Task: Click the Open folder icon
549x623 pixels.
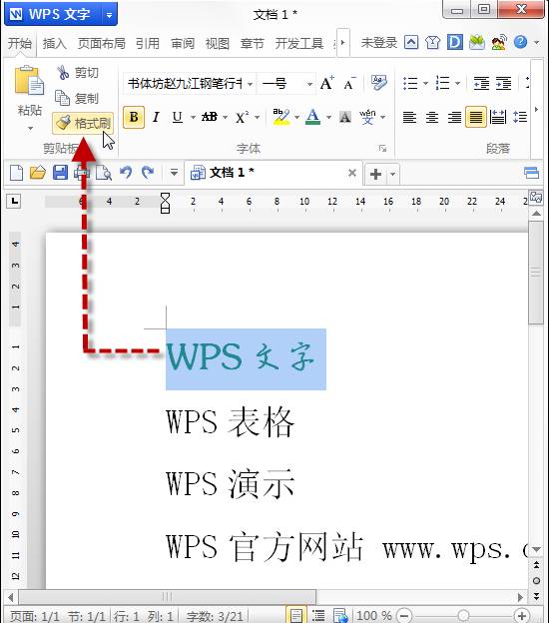Action: (38, 173)
